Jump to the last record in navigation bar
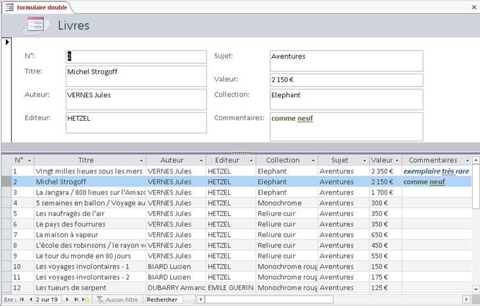The height and width of the screenshot is (306, 480). 76,299
